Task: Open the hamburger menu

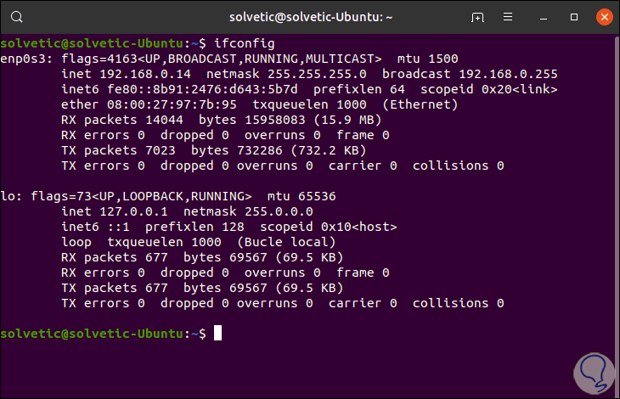Action: click(x=512, y=17)
